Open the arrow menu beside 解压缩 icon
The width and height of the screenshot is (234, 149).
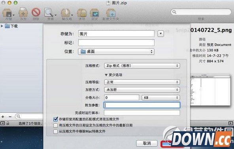(x=72, y=15)
